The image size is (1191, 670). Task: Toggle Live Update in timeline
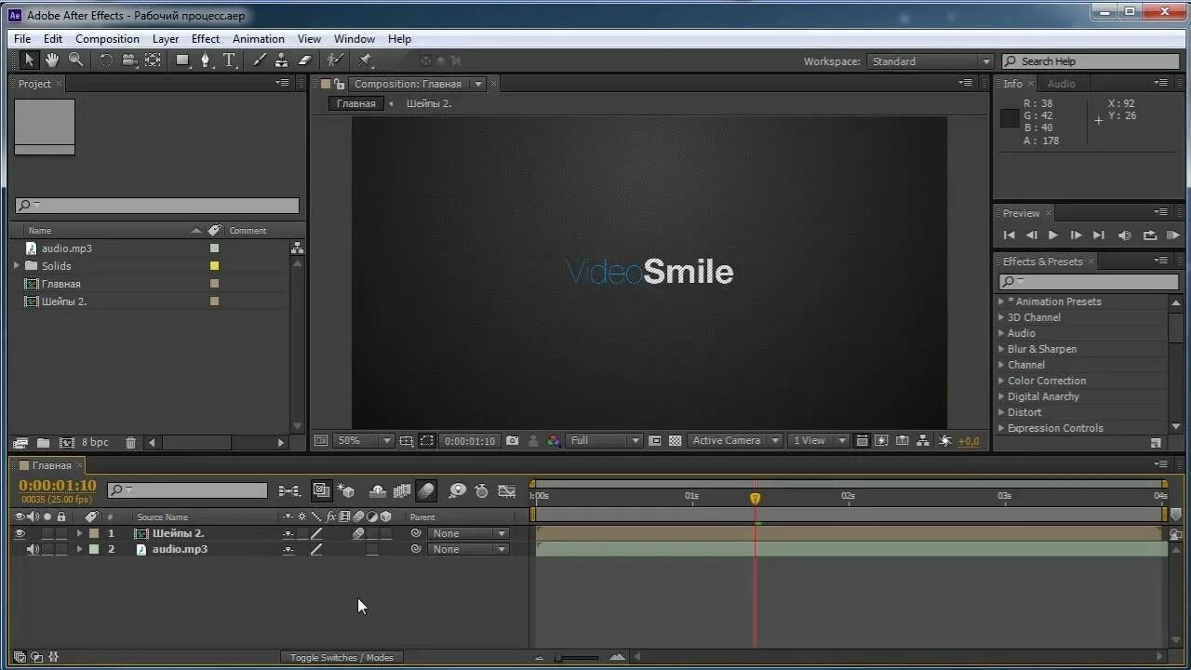(322, 490)
